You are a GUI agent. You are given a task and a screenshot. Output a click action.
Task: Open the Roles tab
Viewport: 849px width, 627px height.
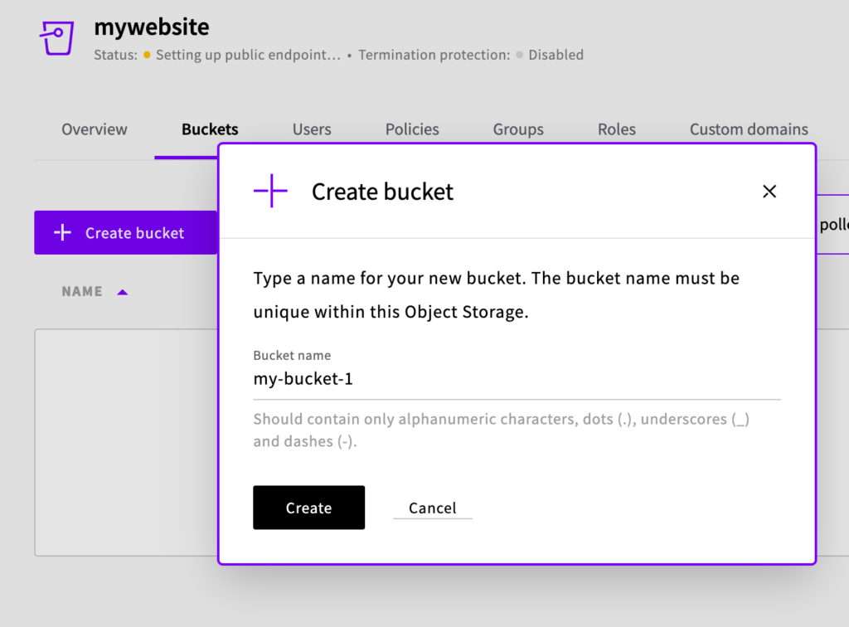[x=617, y=129]
